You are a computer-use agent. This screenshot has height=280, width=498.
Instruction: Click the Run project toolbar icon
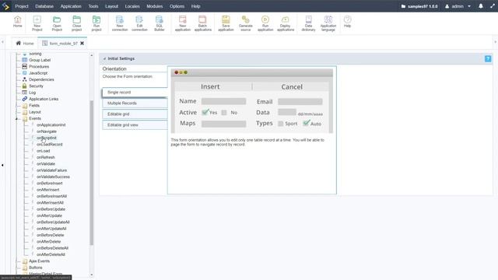tap(96, 23)
